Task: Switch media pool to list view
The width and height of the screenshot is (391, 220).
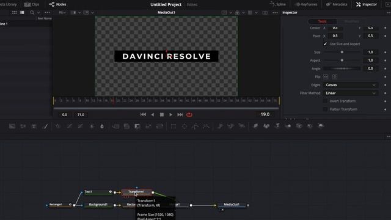Action: coord(22,12)
